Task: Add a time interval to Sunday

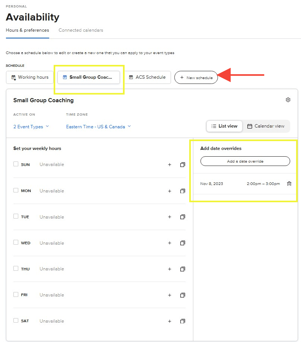Action: coord(169,165)
